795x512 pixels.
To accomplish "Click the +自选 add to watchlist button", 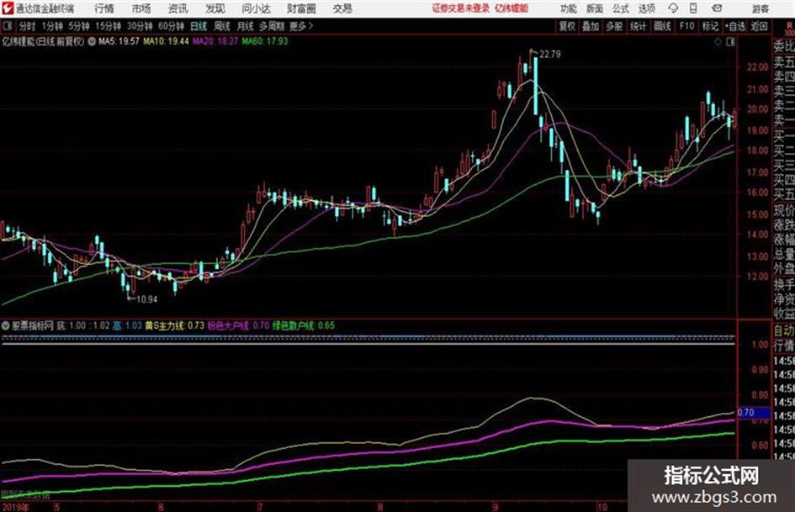I will 735,26.
